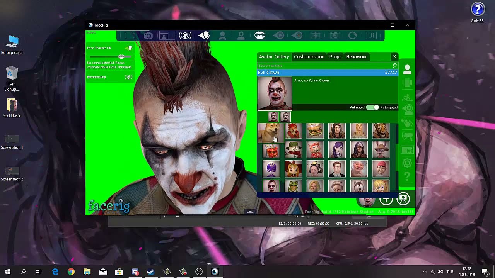Open Steam from the taskbar
This screenshot has width=495, height=278.
coord(150,272)
